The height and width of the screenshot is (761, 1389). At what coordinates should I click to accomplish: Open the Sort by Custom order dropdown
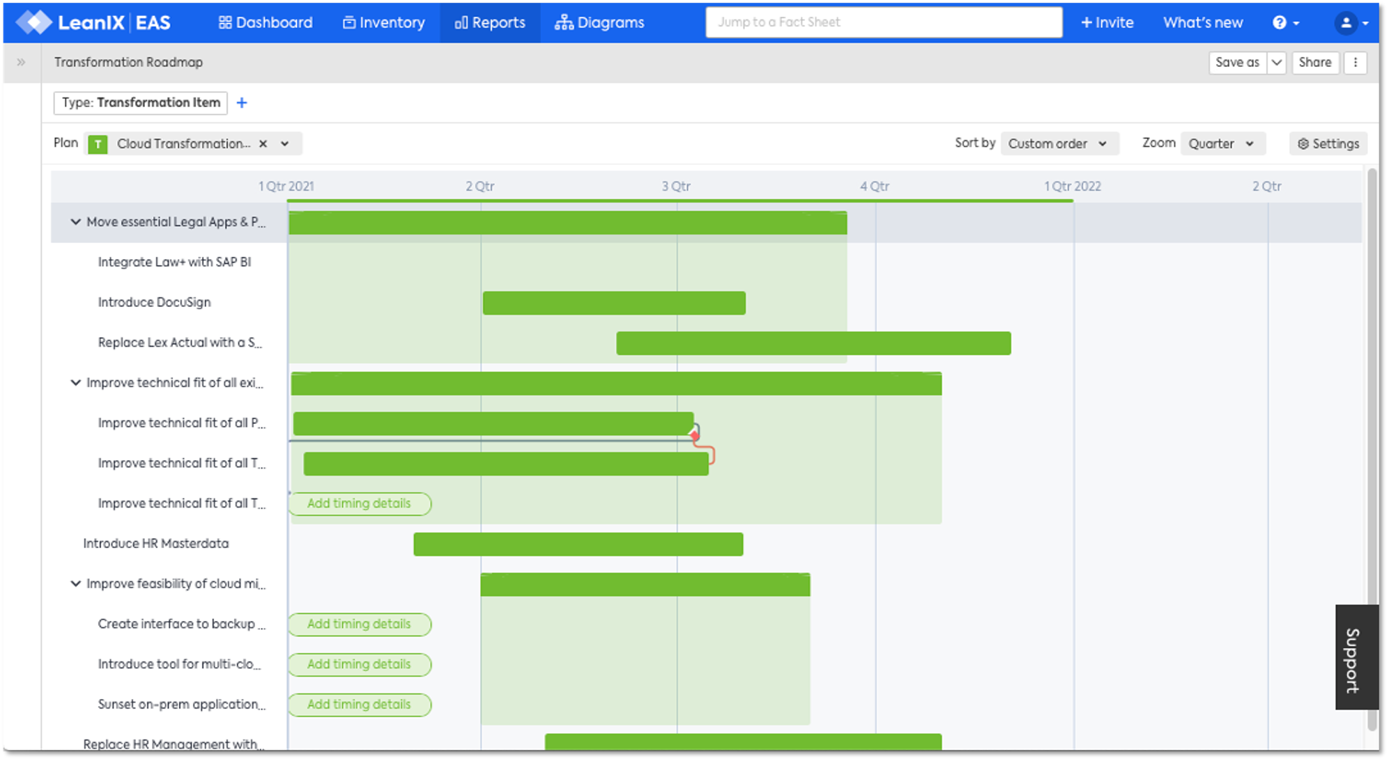point(1059,143)
